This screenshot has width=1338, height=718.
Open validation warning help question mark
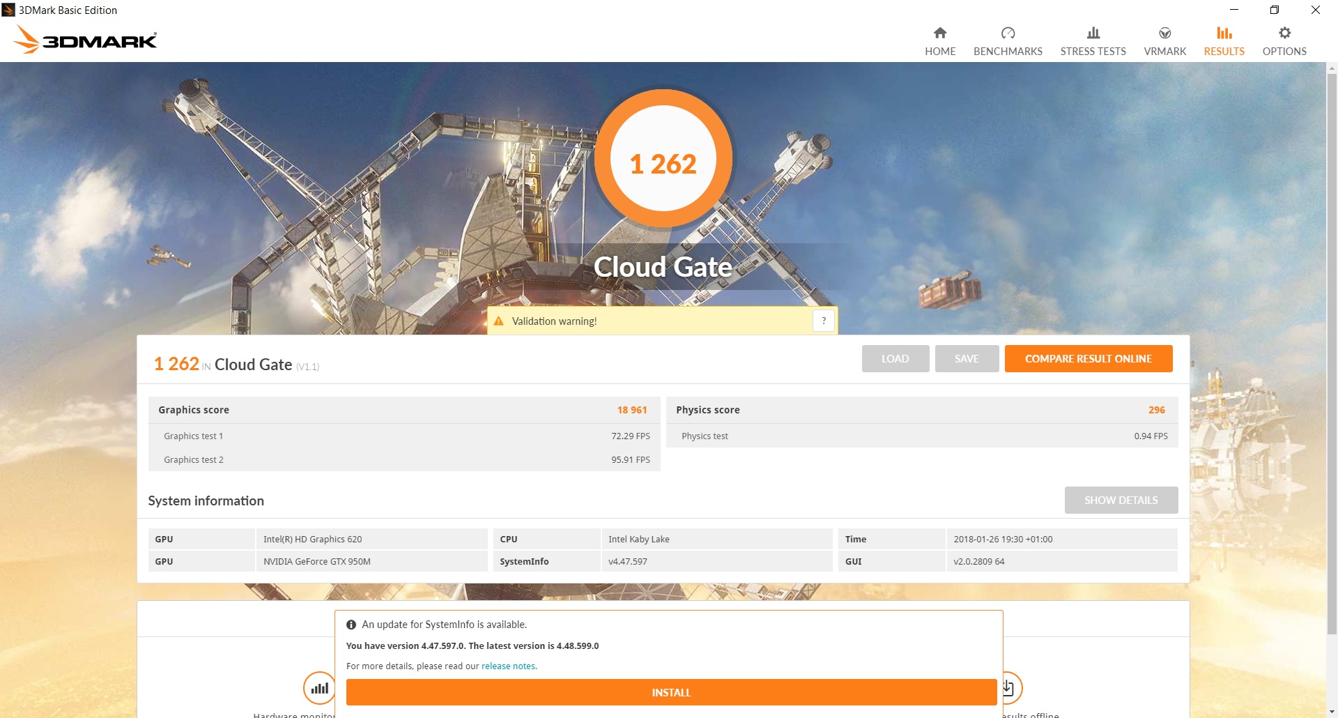824,321
